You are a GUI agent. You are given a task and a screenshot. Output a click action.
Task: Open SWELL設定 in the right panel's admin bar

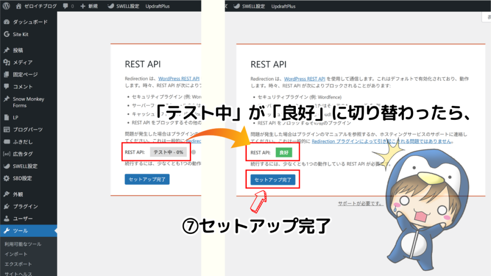click(x=249, y=6)
